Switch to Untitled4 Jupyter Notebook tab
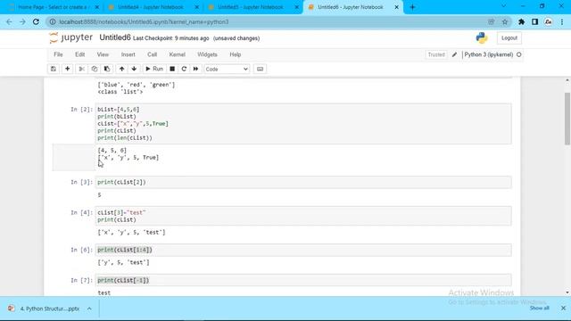This screenshot has width=571, height=321. coord(151,7)
